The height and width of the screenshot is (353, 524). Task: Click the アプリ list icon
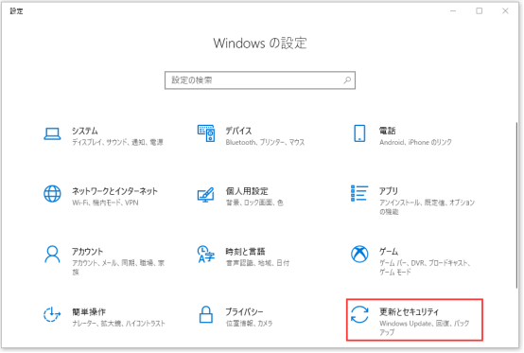tap(359, 193)
